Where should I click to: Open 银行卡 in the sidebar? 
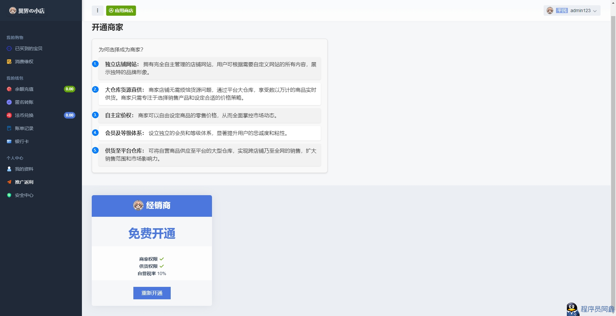[x=41, y=141]
